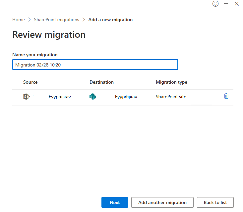Click the Migration type column header
The image size is (243, 212).
[x=171, y=82]
